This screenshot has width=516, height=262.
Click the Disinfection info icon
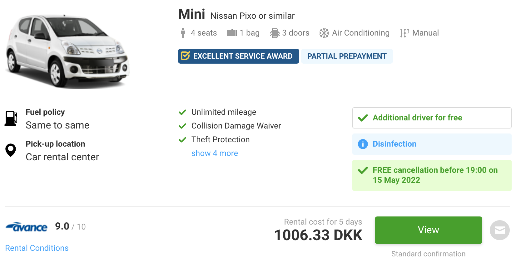click(363, 144)
